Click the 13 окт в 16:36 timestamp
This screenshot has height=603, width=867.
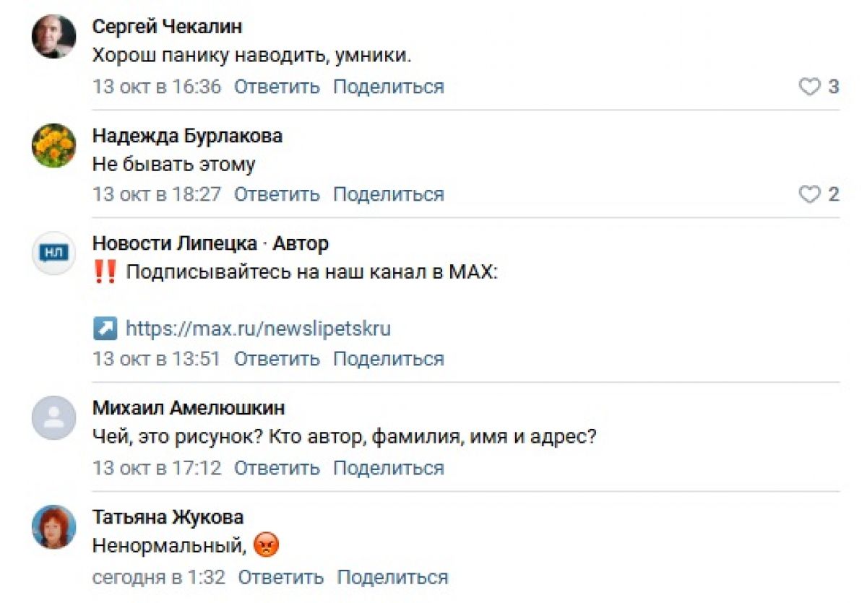(157, 87)
